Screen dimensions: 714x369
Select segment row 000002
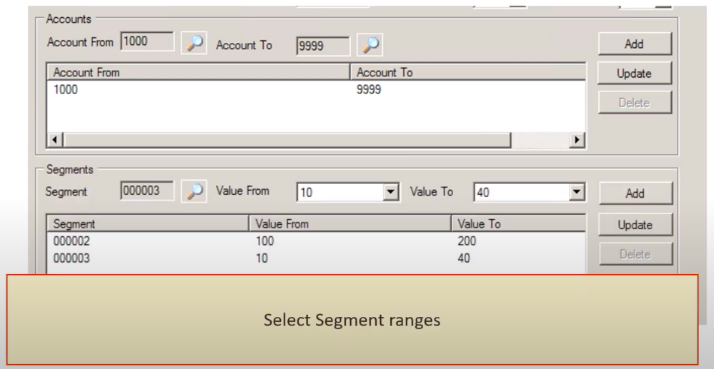[x=316, y=241]
